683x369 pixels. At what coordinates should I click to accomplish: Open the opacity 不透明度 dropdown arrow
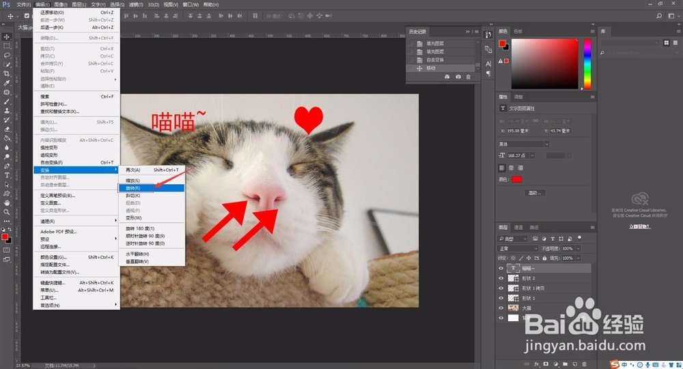click(579, 248)
